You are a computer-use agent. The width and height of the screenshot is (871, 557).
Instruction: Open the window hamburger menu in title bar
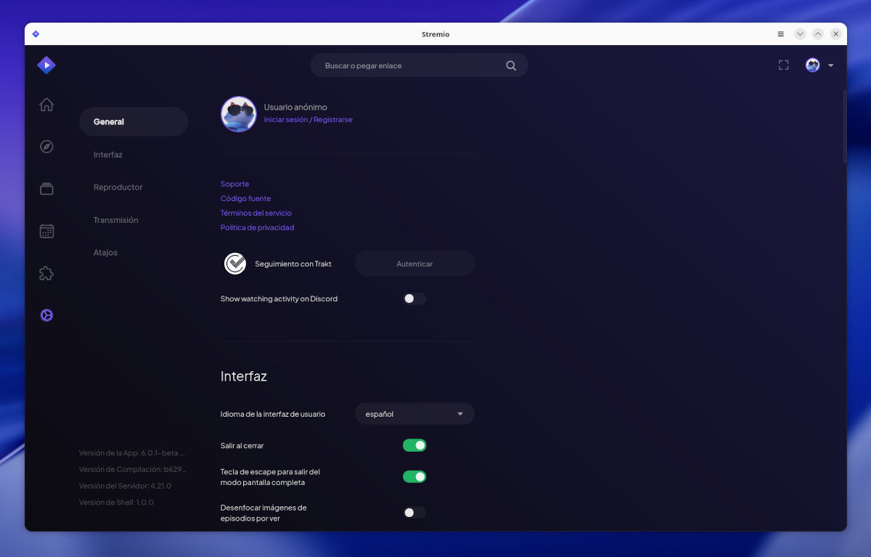click(781, 34)
